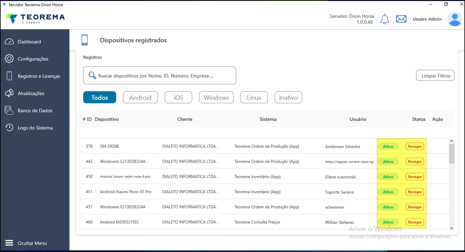
Task: Filter devices by iOS
Action: pos(178,97)
